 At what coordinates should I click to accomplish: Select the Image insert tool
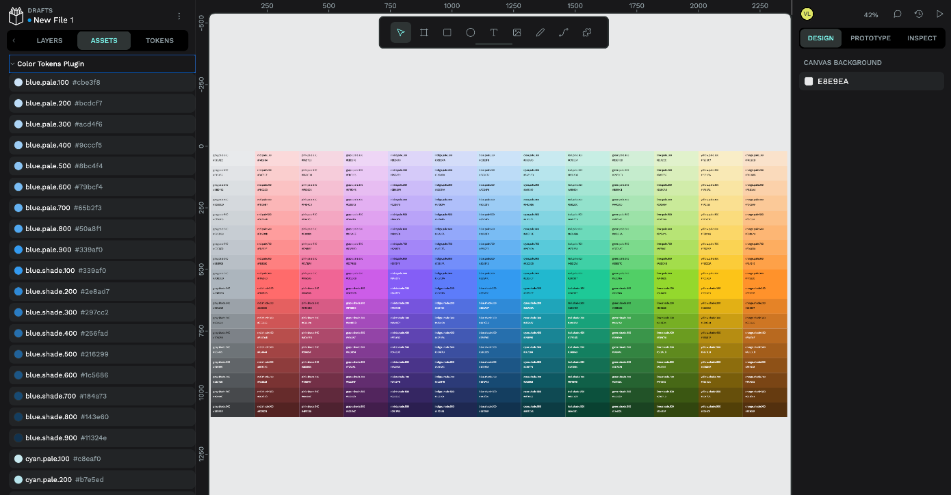pos(517,32)
